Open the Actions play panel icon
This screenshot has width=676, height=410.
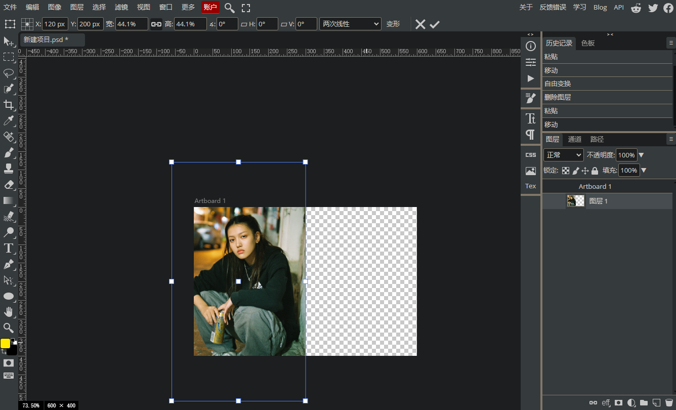tap(530, 78)
